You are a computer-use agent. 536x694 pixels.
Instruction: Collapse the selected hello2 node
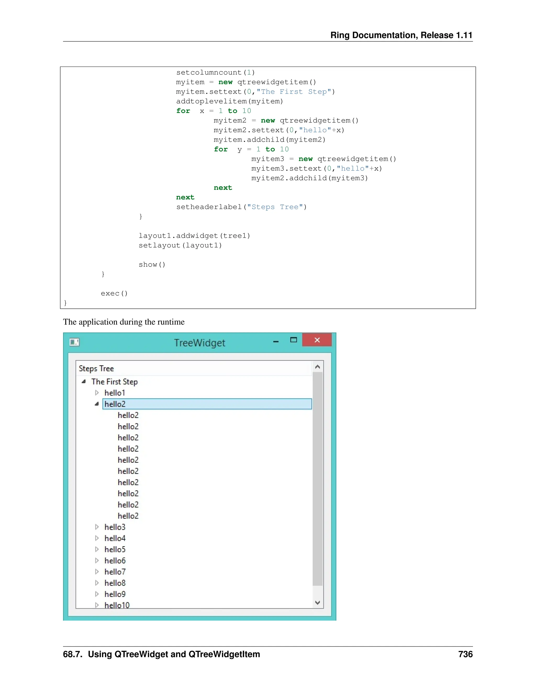coord(97,404)
